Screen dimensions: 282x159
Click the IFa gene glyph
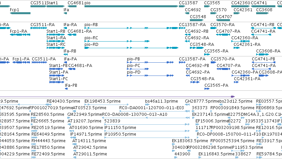pyautogui.click(x=65, y=13)
